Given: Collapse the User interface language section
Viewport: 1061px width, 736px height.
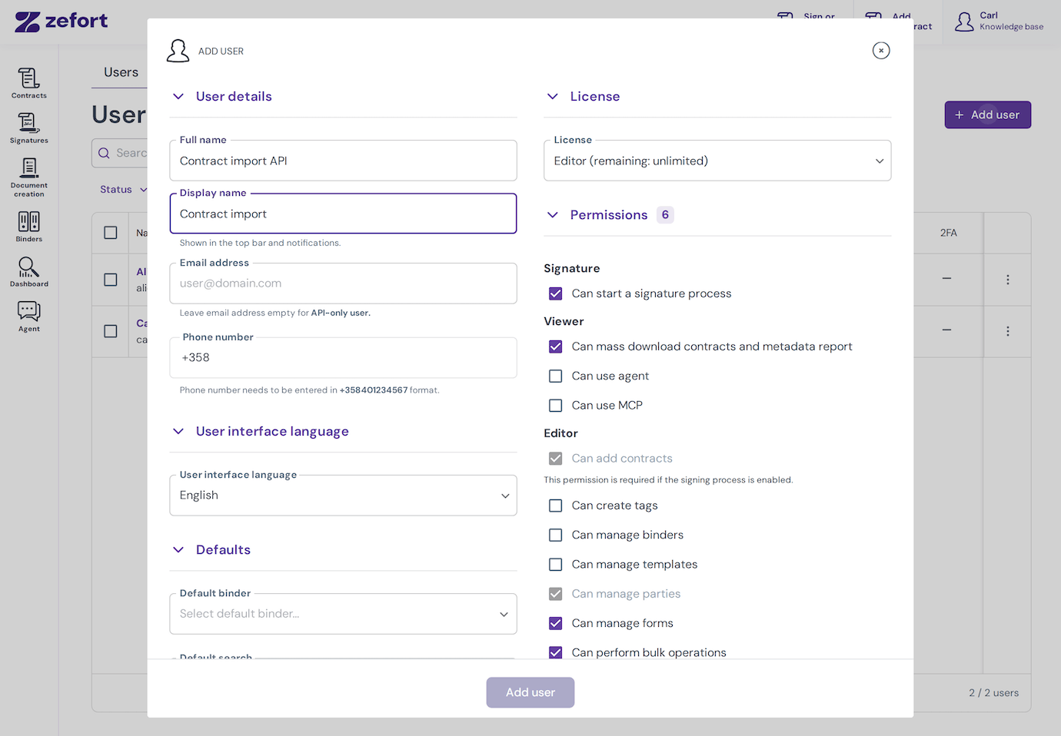Looking at the screenshot, I should (178, 431).
